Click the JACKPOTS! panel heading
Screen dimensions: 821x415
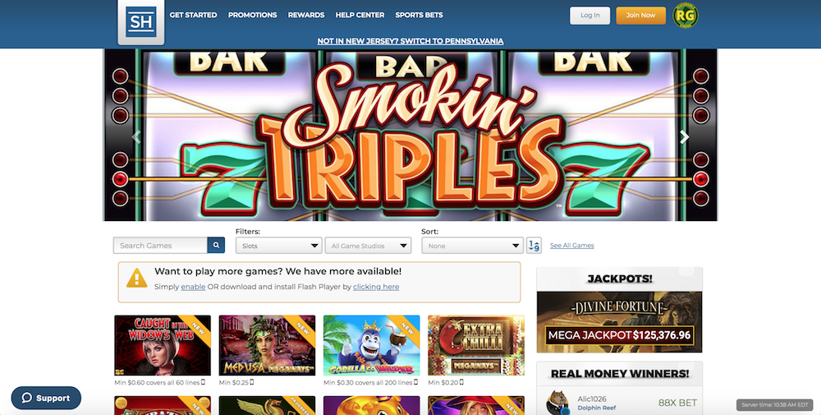[x=619, y=279]
